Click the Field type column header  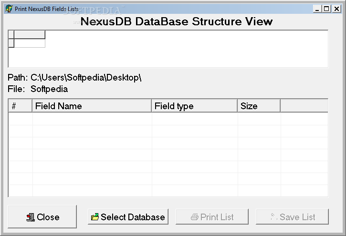(x=195, y=106)
